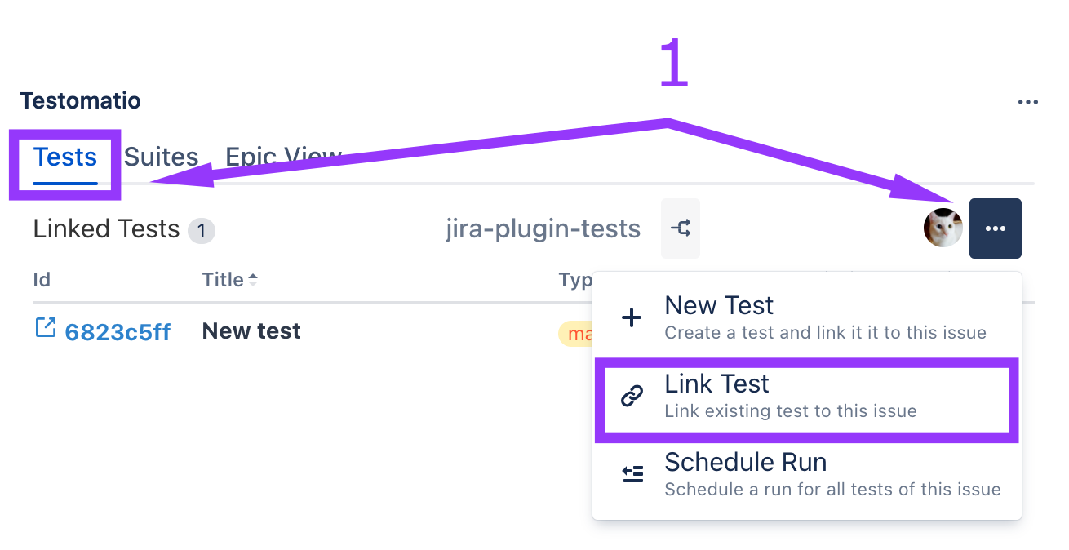1069x550 pixels.
Task: Click the plus icon for New Test
Action: click(x=632, y=318)
